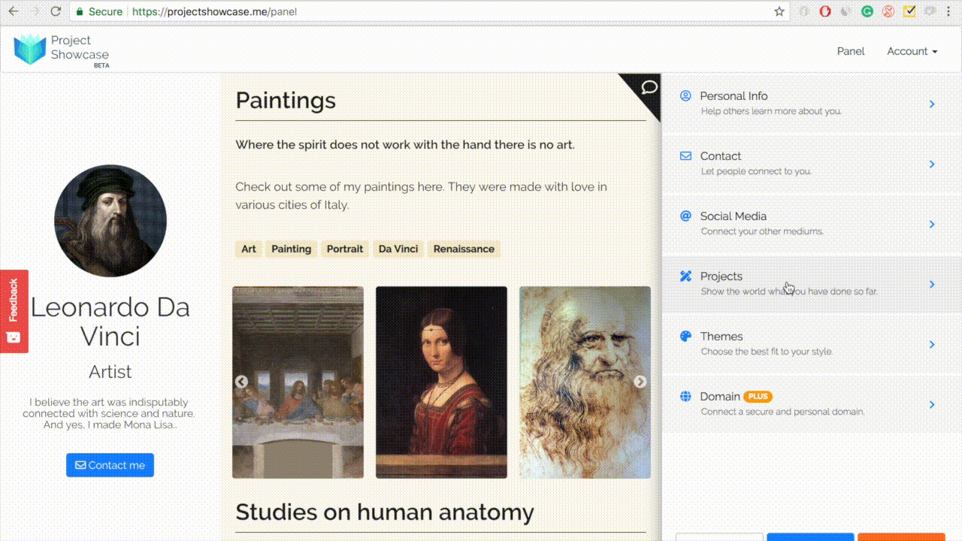Expand the Social Media section chevron
Viewport: 962px width, 541px height.
coord(932,224)
